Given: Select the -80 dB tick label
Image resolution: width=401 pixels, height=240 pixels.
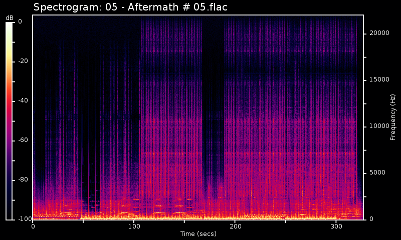Looking at the screenshot, I should (x=23, y=179).
